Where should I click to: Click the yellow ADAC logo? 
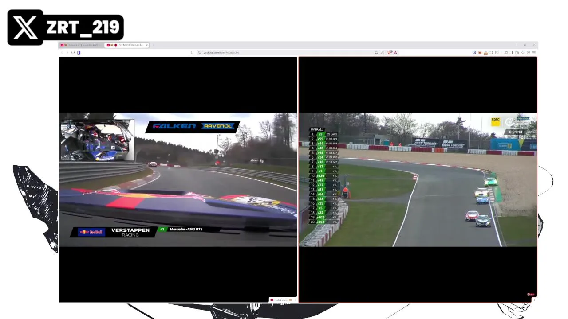tap(496, 121)
